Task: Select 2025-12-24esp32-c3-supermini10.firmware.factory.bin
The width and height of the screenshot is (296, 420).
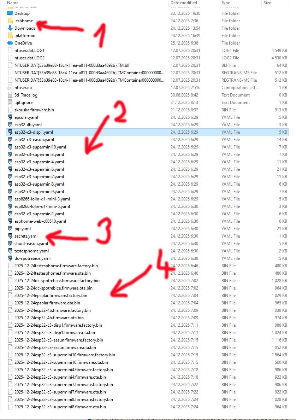Action: tap(65, 355)
